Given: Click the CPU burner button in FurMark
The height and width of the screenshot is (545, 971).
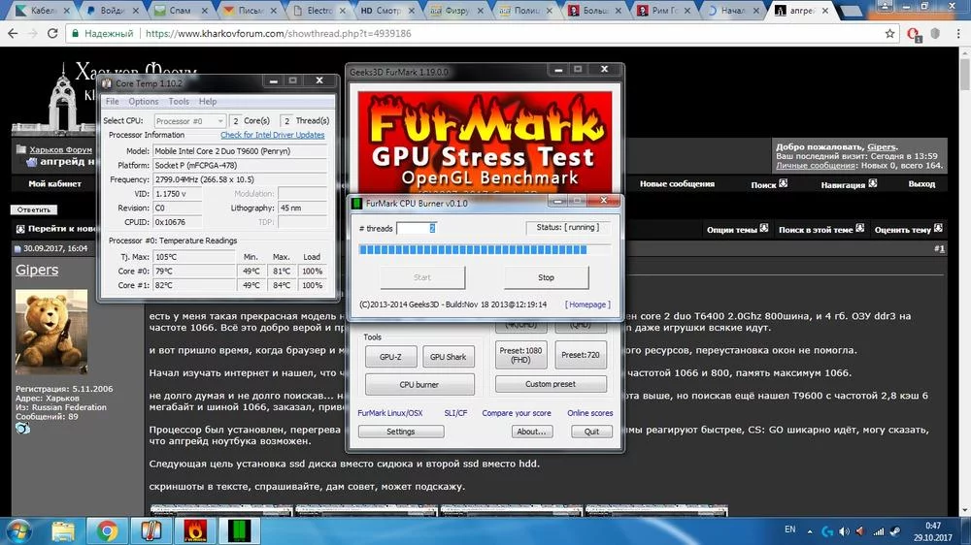Looking at the screenshot, I should pos(419,384).
